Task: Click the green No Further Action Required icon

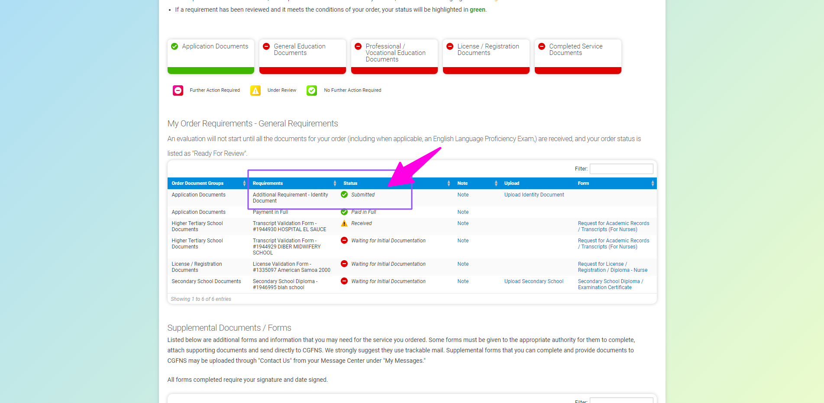Action: [x=312, y=90]
